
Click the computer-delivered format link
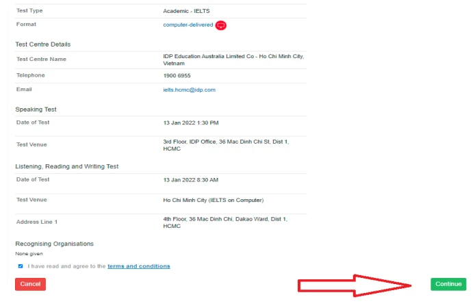[x=188, y=25]
